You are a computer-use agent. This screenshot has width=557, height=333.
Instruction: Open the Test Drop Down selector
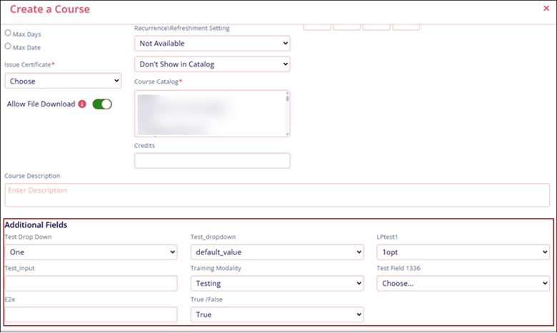pyautogui.click(x=91, y=252)
